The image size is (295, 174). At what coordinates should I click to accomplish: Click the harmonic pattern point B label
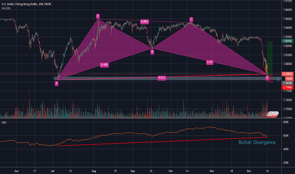pyautogui.click(x=152, y=52)
